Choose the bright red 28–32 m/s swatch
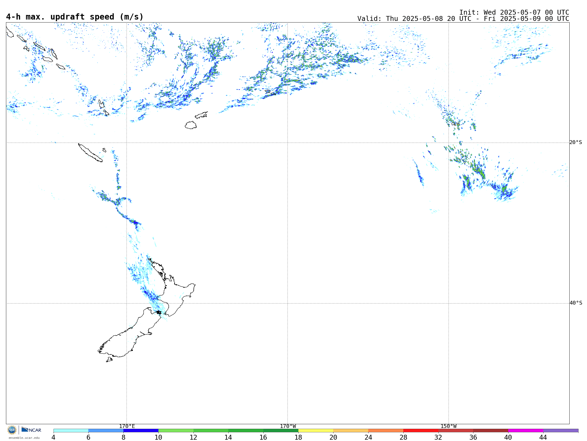The height and width of the screenshot is (441, 587). 421,430
